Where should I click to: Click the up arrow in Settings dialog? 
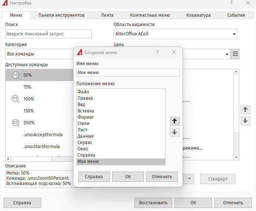pos(245,110)
